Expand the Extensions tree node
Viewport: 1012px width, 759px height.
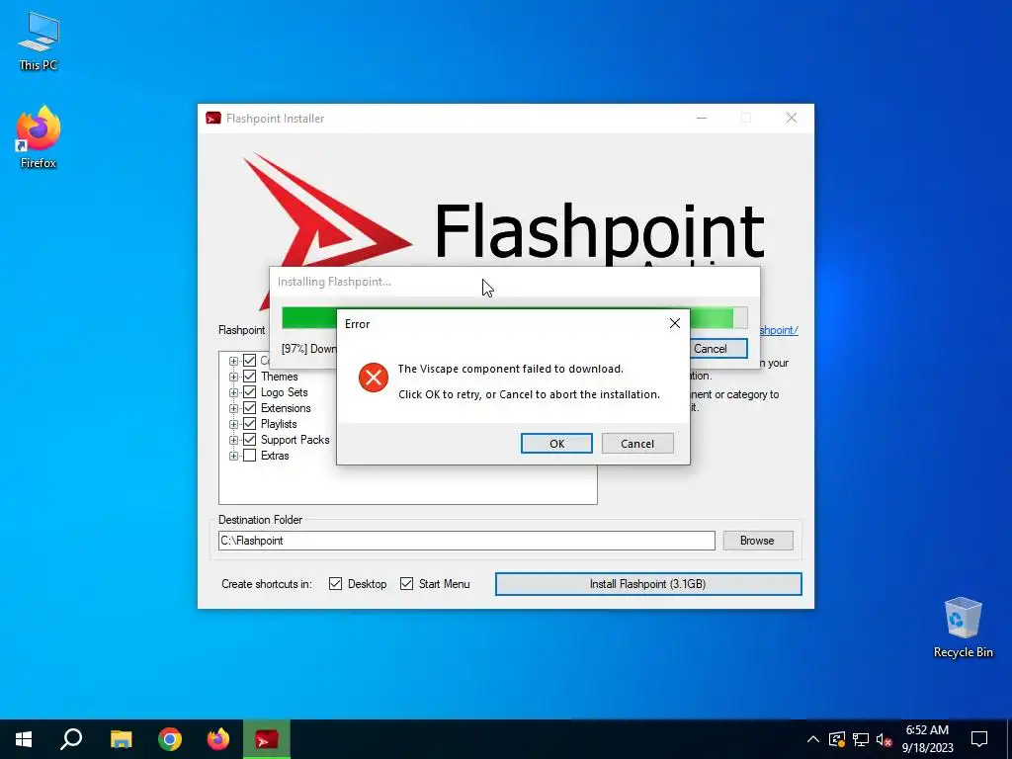pos(233,408)
